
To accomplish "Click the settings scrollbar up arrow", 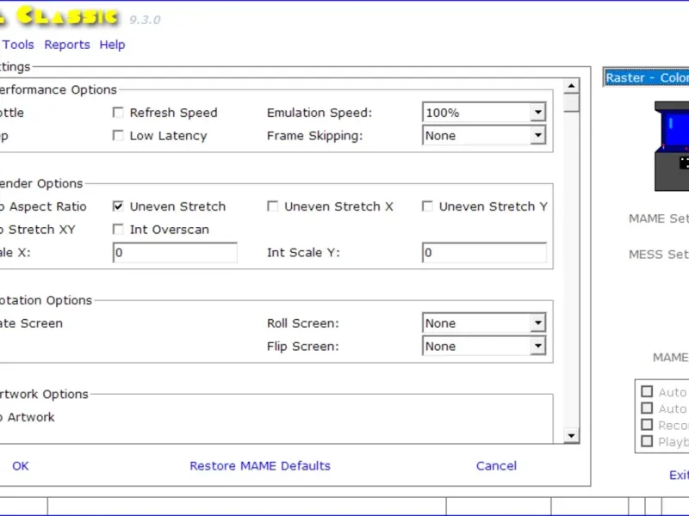I will (571, 86).
